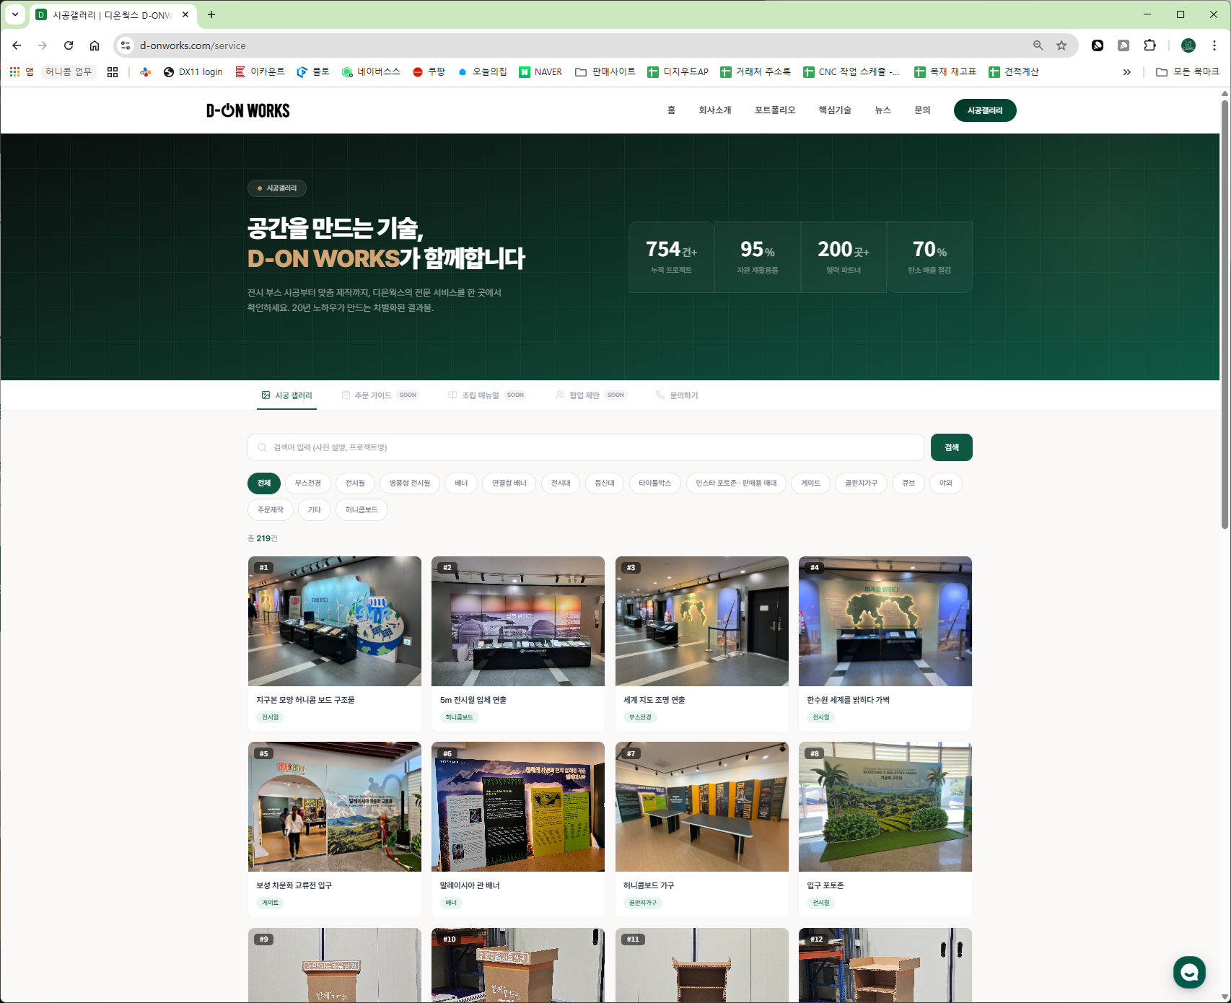Open the browser profile avatar

click(x=1188, y=45)
